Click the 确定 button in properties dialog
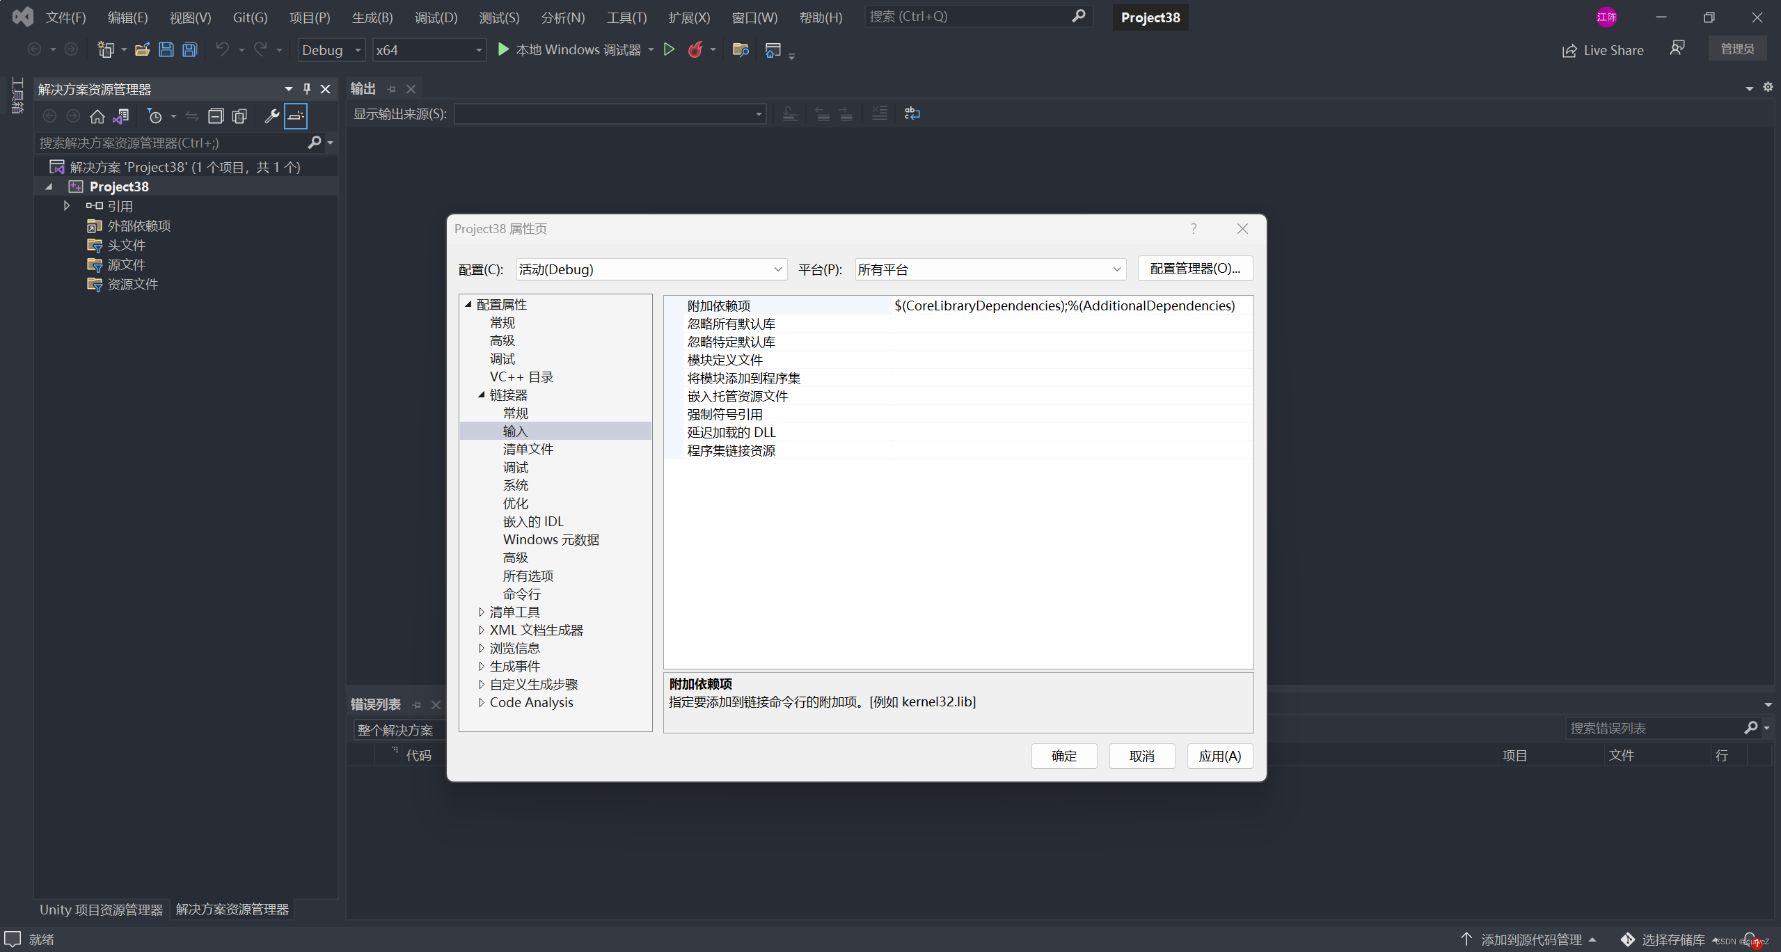Screen dimensions: 1781x952 1063,756
